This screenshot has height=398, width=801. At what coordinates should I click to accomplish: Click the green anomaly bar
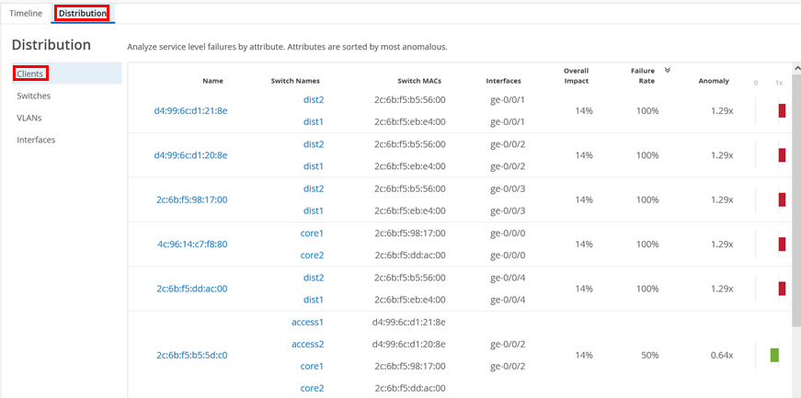coord(774,355)
